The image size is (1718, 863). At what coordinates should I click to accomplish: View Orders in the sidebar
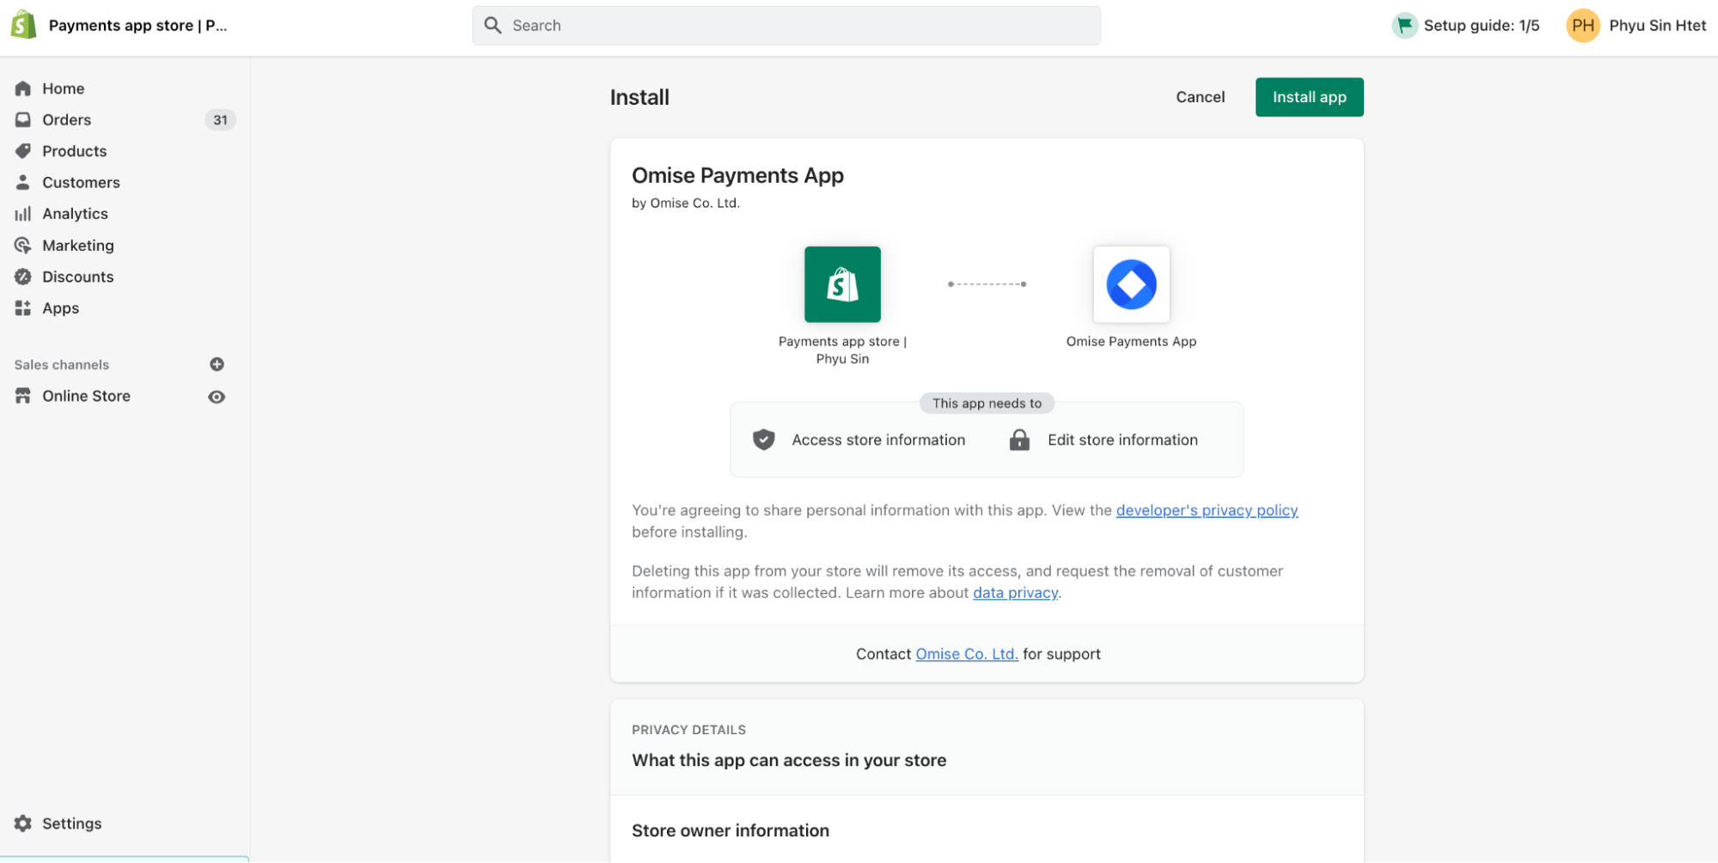click(x=66, y=119)
